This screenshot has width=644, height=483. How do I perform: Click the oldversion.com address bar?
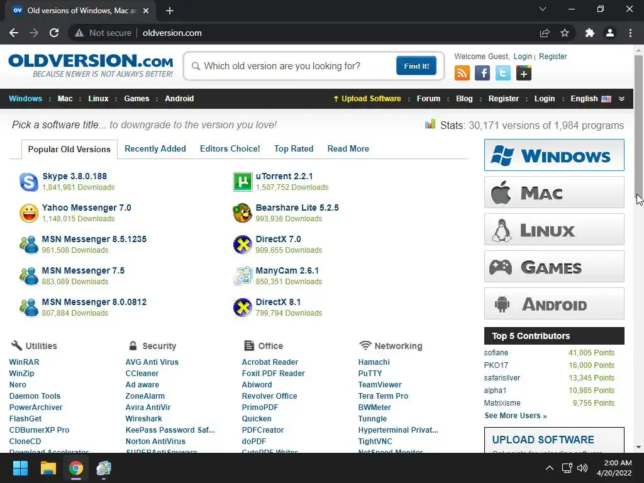304,33
